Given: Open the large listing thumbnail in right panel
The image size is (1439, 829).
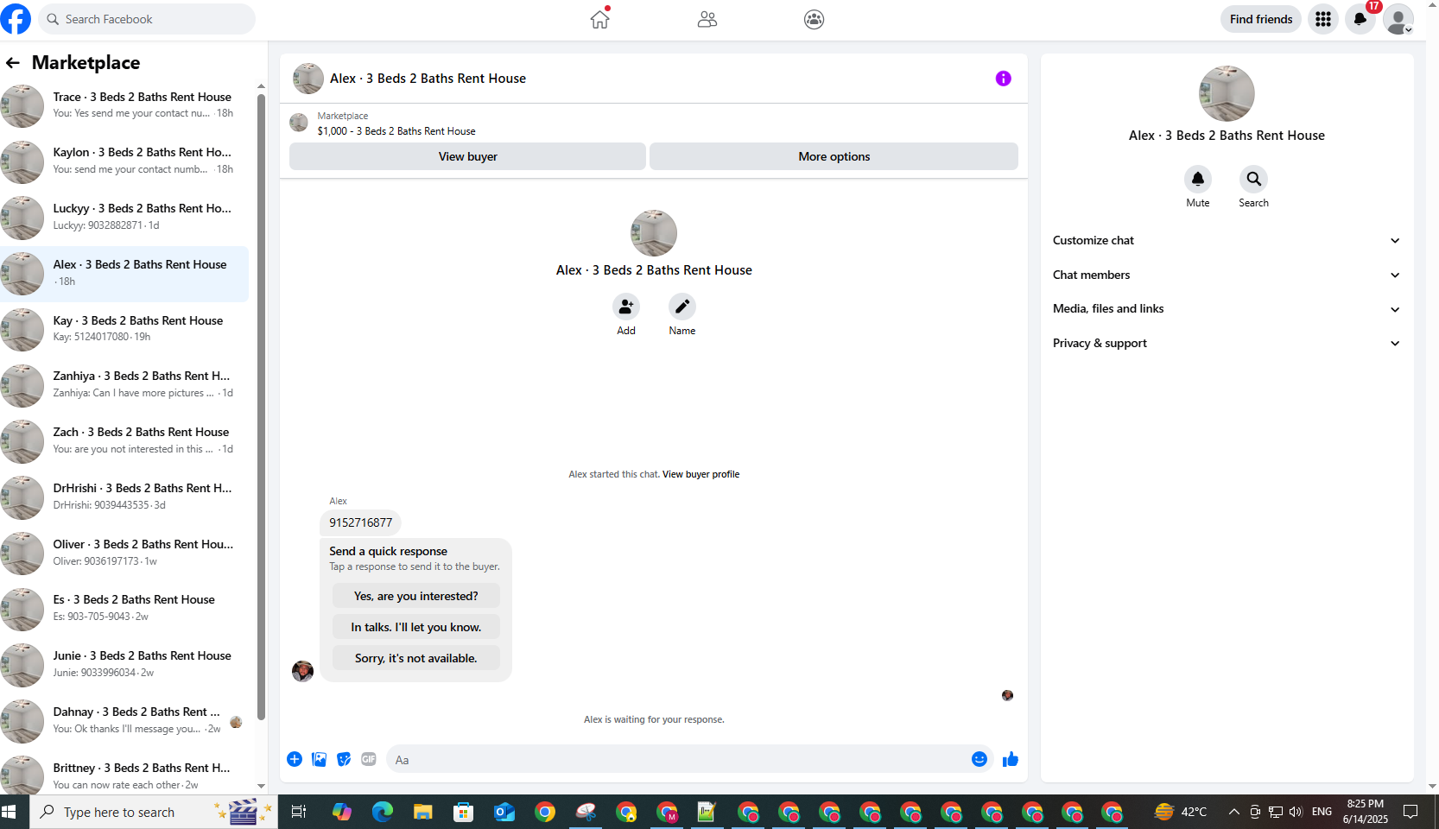Looking at the screenshot, I should 1227,93.
